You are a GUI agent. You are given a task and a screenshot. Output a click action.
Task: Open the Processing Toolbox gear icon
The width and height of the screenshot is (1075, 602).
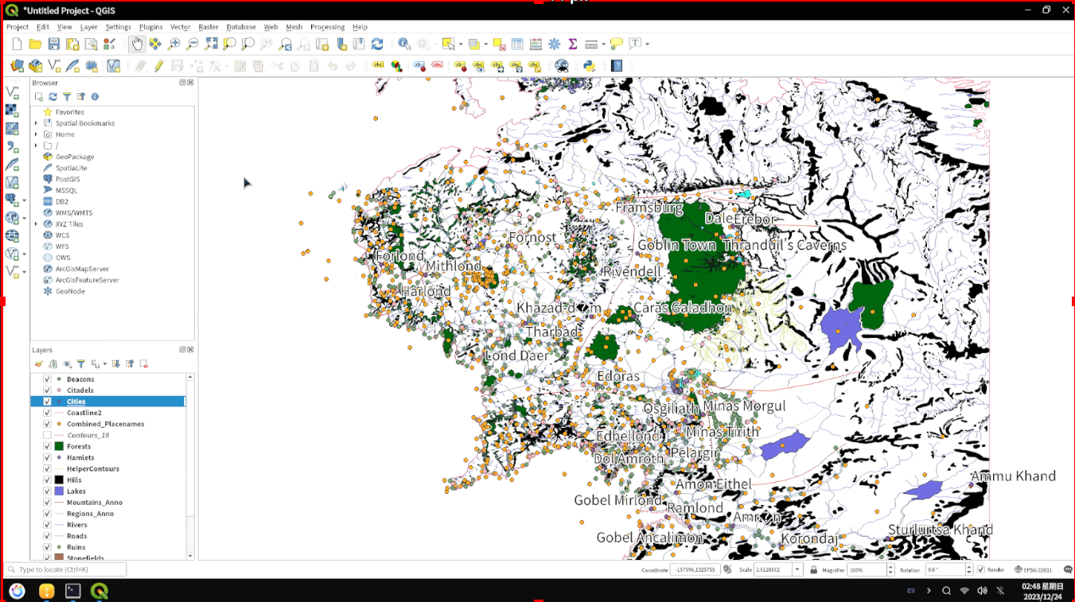(x=554, y=44)
